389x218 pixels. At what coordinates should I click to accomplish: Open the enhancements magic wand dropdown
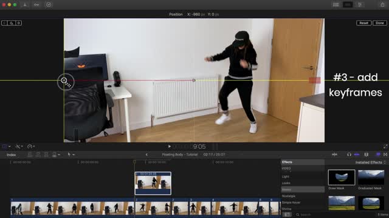point(19,147)
